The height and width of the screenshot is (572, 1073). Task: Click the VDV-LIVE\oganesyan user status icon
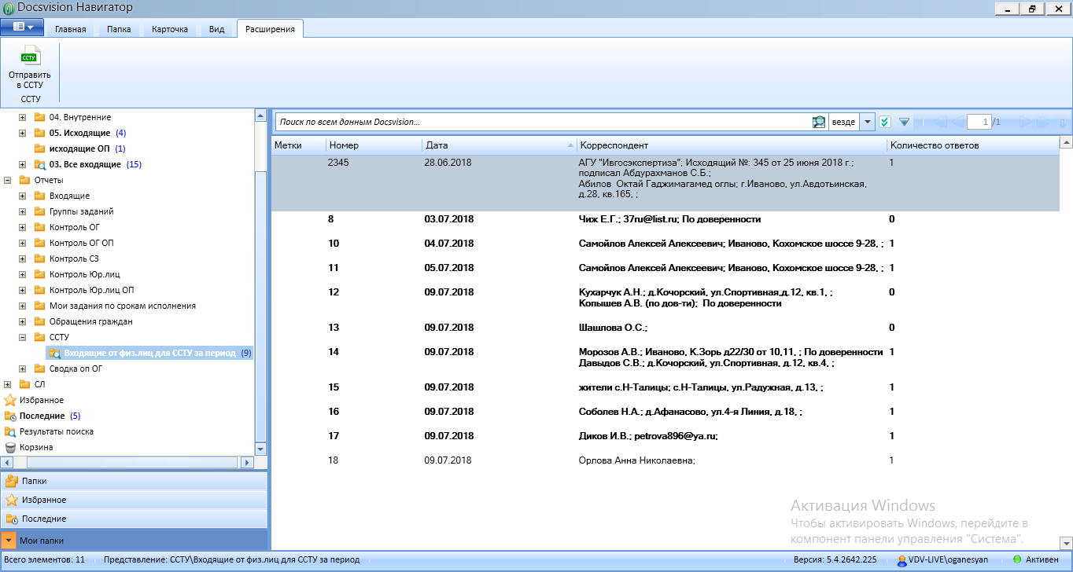click(x=902, y=560)
